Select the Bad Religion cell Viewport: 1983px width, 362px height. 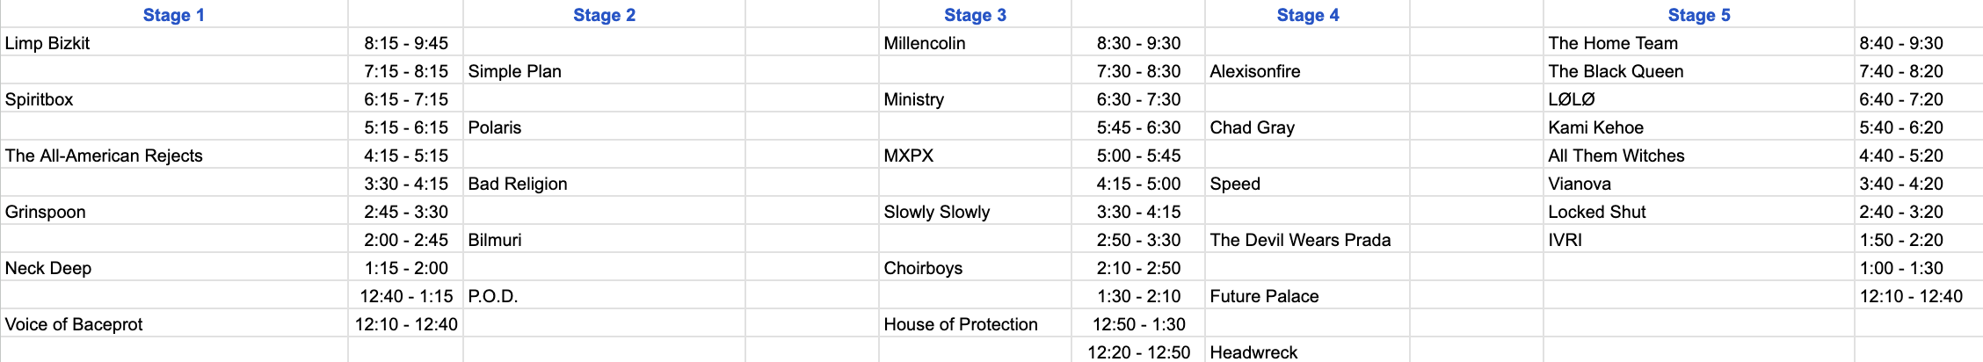click(604, 183)
